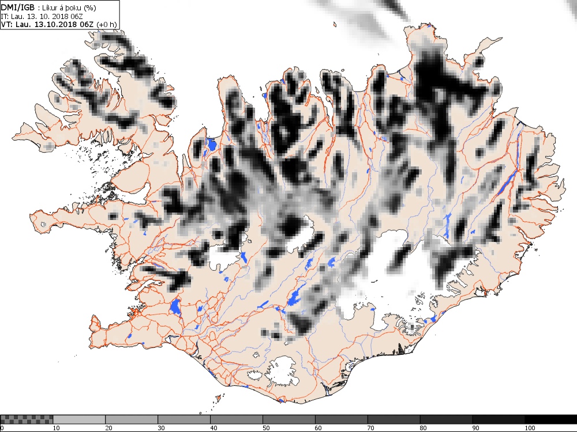
Task: Click the legend label '50'
Action: (x=266, y=428)
